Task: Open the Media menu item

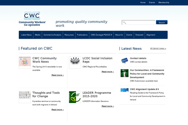Action: point(38,35)
